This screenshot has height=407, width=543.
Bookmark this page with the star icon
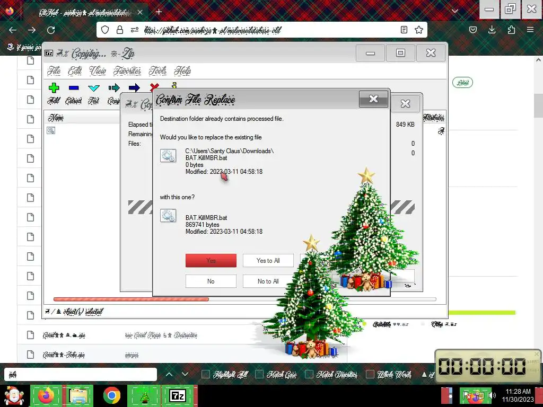click(419, 30)
